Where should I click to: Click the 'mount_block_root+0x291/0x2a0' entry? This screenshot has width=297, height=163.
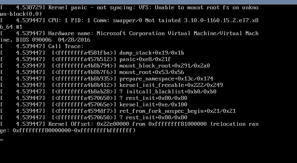pyautogui.click(x=164, y=66)
